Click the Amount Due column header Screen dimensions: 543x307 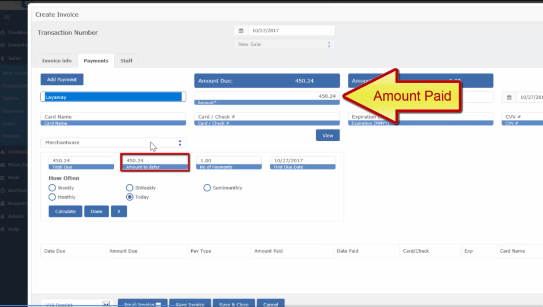(x=123, y=251)
